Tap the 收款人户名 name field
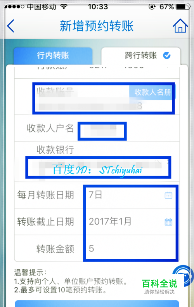This screenshot has width=194, height=307. [x=102, y=131]
